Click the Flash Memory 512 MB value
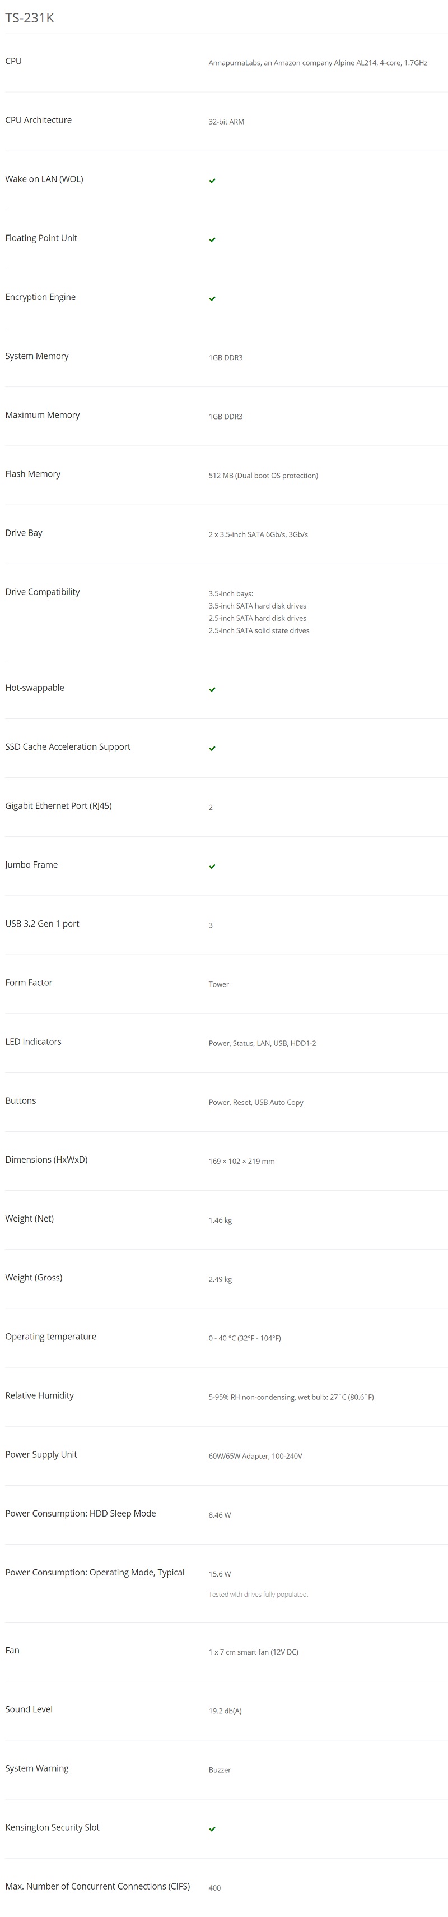This screenshot has height=1917, width=448. pyautogui.click(x=263, y=476)
